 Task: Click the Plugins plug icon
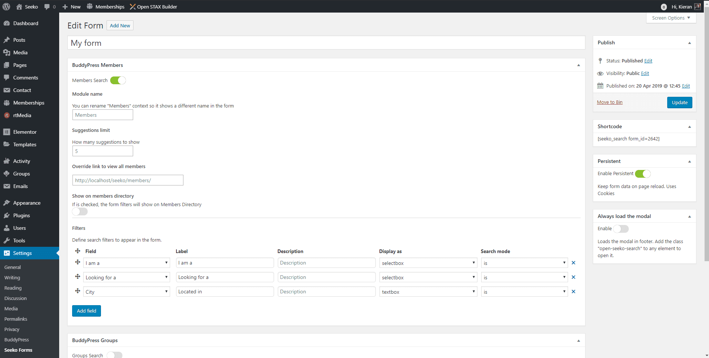pos(7,215)
